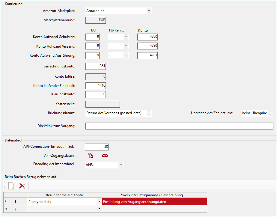277x217 pixels.
Task: Expand 13b Kennz. dropdown for Aufwand Gebühren
Action: 126,37
